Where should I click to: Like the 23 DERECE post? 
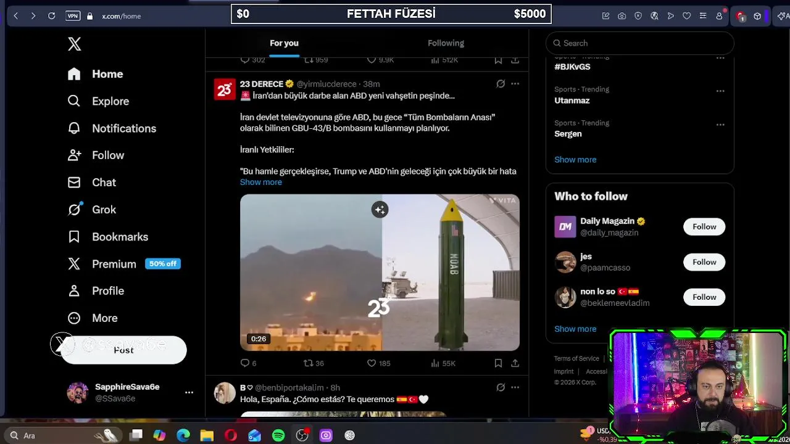tap(378, 363)
